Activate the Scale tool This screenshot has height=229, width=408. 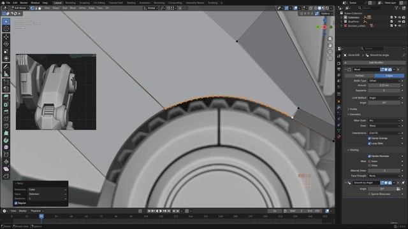6,52
